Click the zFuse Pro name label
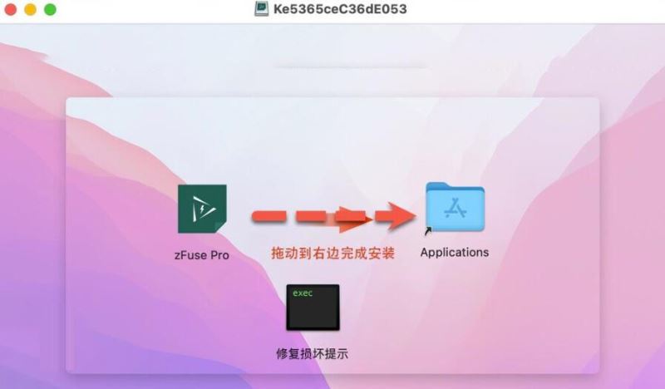 point(201,255)
